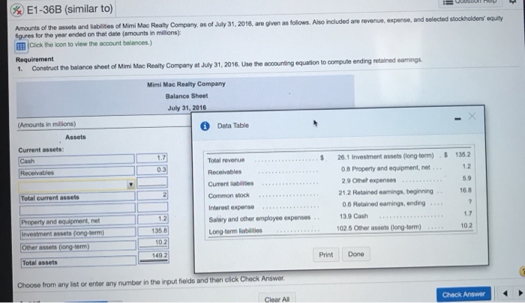Go to next question arrow
This screenshot has width=525, height=303.
(x=520, y=293)
